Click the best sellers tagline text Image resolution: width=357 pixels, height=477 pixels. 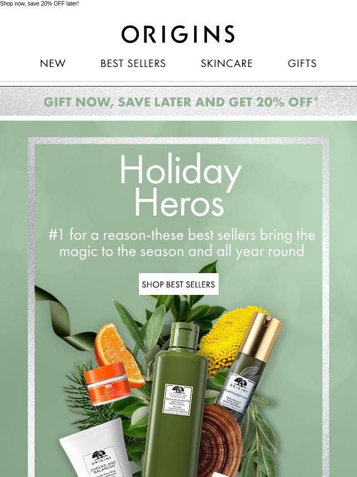pos(182,243)
